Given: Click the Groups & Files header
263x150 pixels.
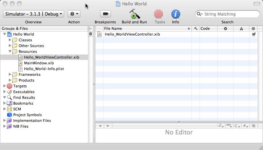Looking at the screenshot, I should pos(44,29).
